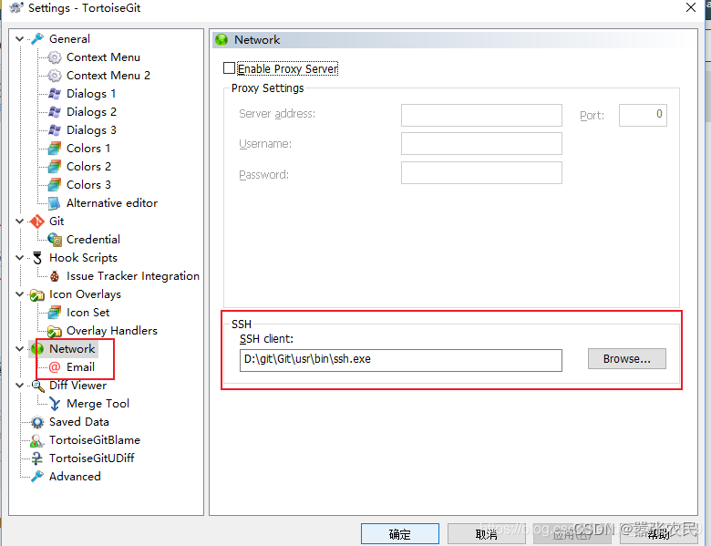The width and height of the screenshot is (711, 546).
Task: Click the Saved Data gear icon
Action: tap(37, 422)
